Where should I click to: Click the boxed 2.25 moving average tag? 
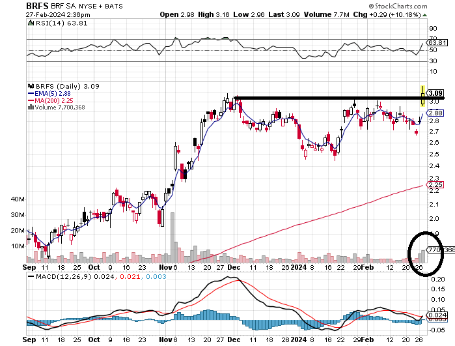click(x=435, y=184)
